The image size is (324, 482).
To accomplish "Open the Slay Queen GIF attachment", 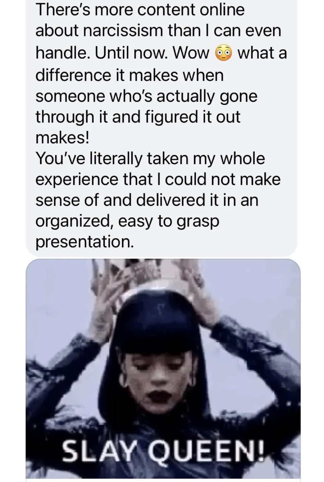I will (163, 370).
